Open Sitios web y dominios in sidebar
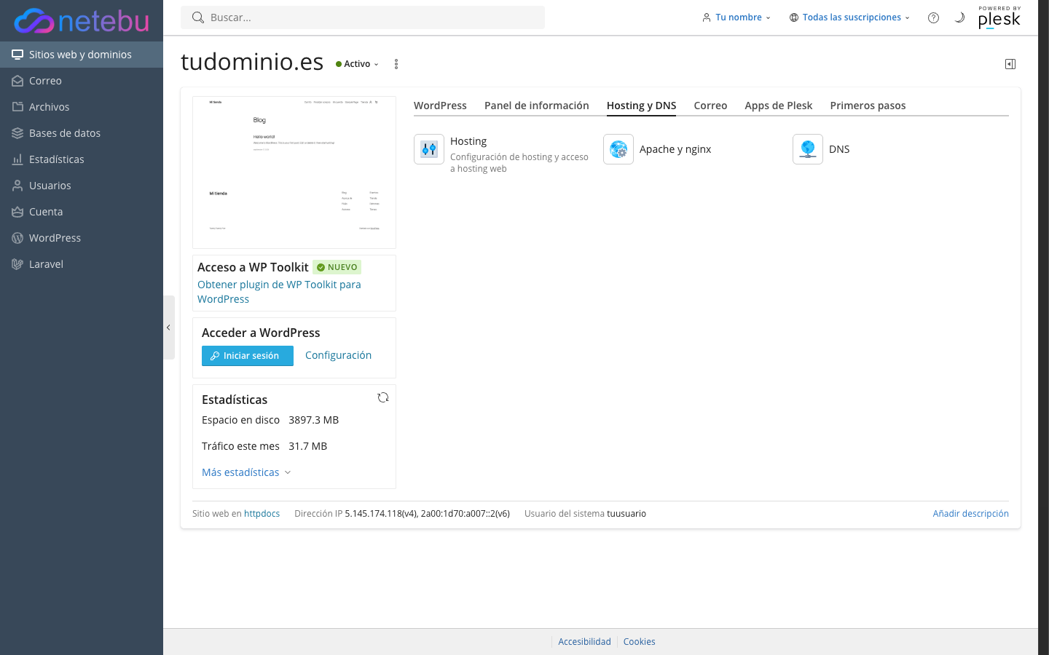The width and height of the screenshot is (1049, 655). click(x=82, y=55)
